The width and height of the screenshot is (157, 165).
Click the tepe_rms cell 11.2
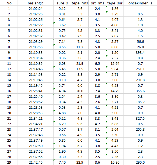[80, 47]
